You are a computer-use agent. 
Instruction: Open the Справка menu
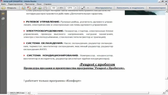(x=48, y=4)
